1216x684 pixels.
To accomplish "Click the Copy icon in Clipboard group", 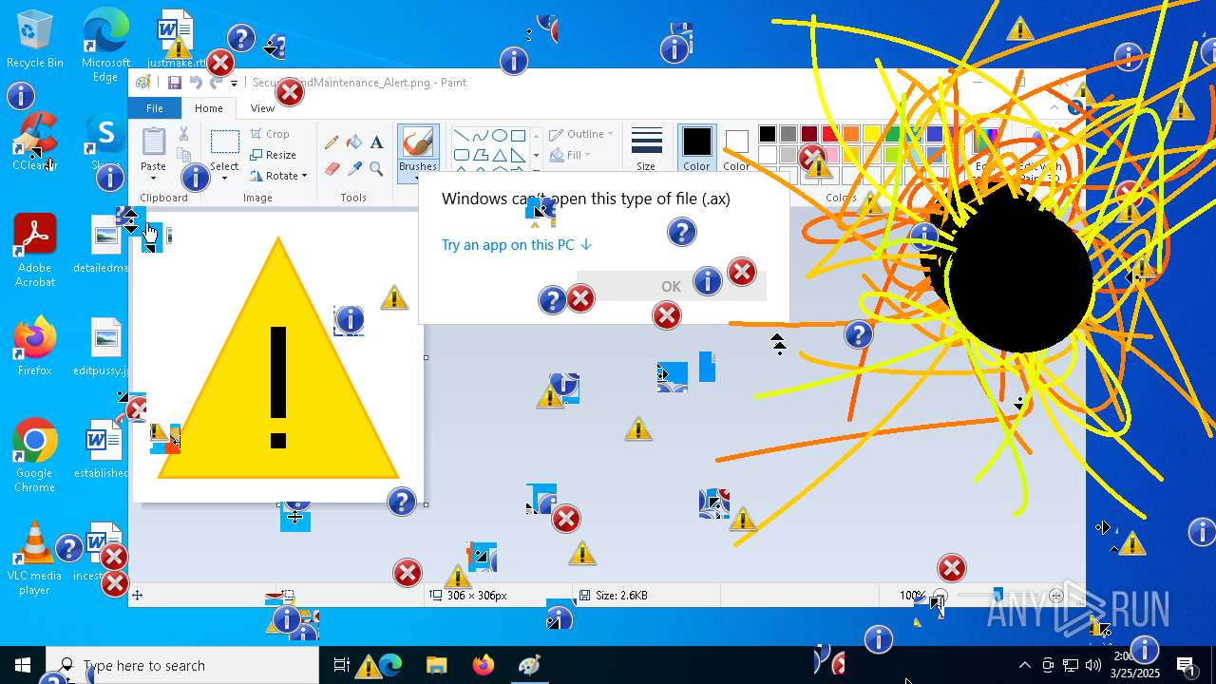I will (183, 154).
